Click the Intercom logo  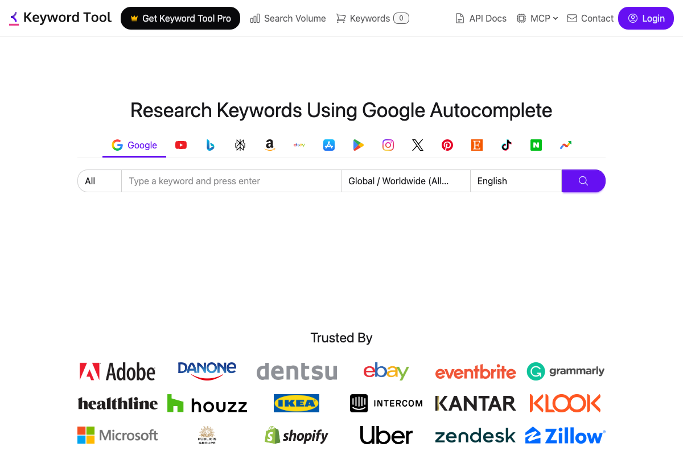[386, 403]
